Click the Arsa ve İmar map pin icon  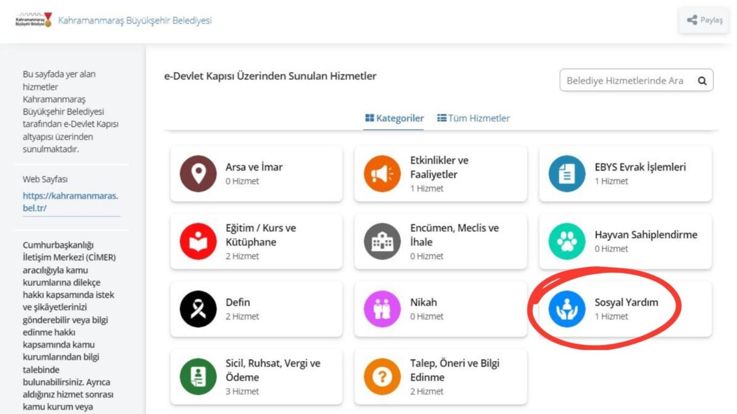tap(198, 174)
